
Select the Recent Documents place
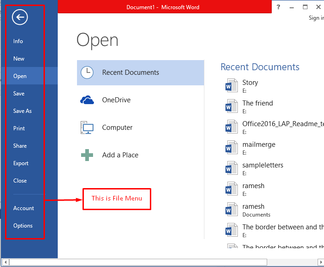pos(141,72)
